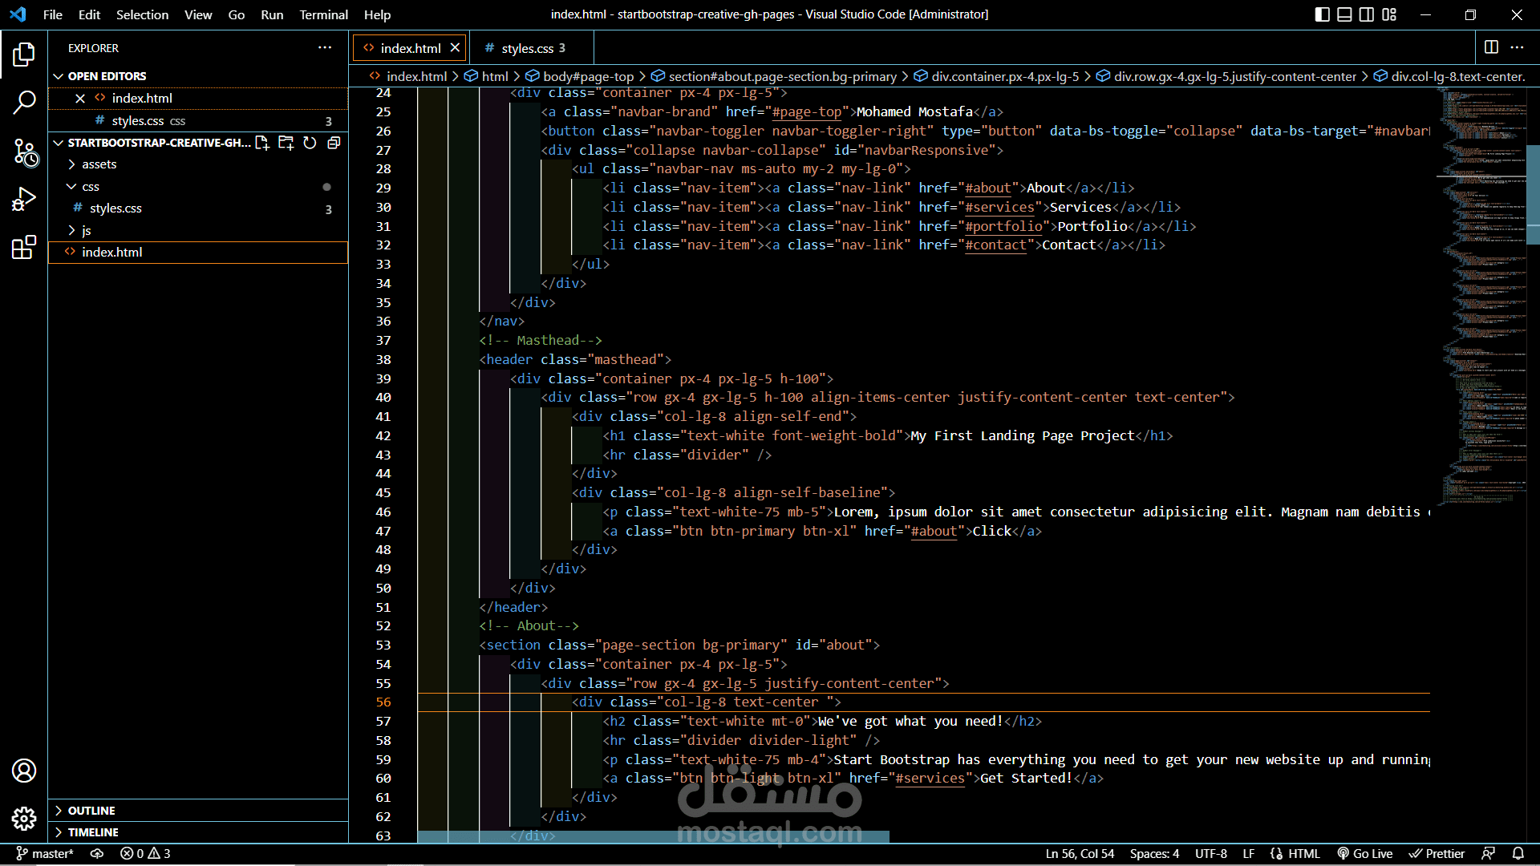Open errors and warnings count in status bar

click(145, 853)
